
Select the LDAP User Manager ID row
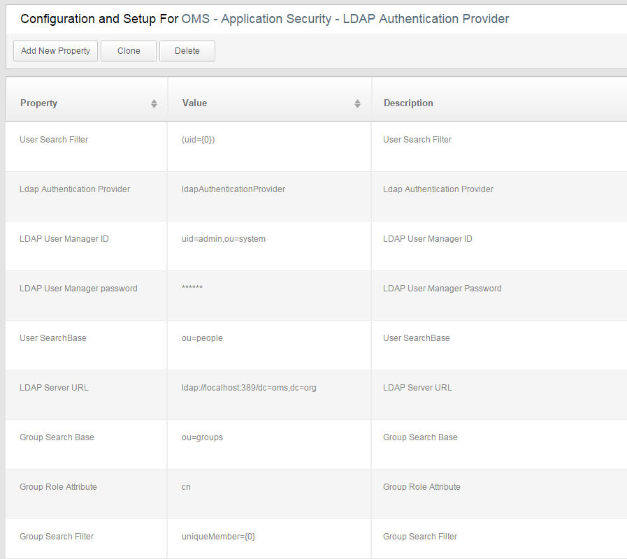tap(64, 239)
